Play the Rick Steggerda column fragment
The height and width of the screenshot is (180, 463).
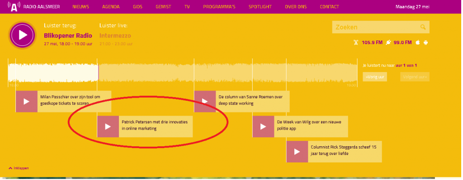click(297, 152)
